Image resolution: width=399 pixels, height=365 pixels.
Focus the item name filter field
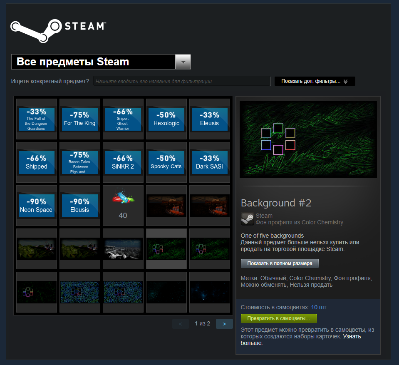point(182,81)
